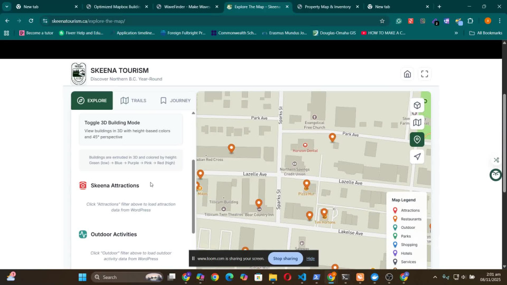Screen dimensions: 507x285
Task: Switch to the Trails tab
Action: pyautogui.click(x=133, y=101)
